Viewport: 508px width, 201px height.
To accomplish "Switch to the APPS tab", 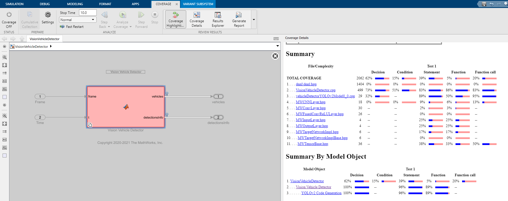I will [135, 4].
